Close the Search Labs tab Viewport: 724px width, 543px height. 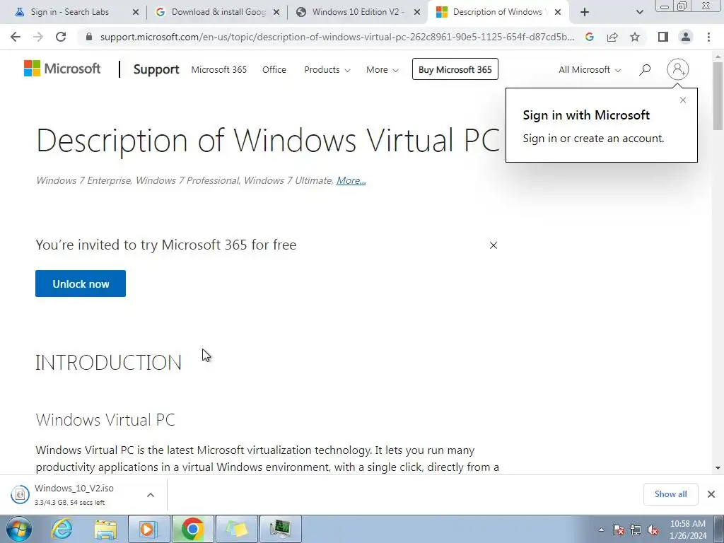point(136,13)
